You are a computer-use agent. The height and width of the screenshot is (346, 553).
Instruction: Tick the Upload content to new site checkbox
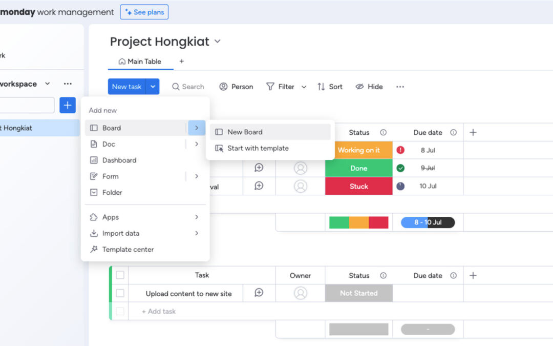[x=120, y=293]
